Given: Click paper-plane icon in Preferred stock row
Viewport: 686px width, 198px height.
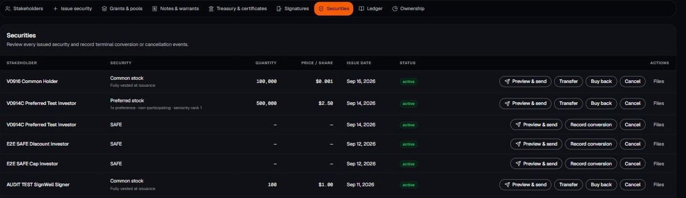Looking at the screenshot, I should click(x=507, y=103).
